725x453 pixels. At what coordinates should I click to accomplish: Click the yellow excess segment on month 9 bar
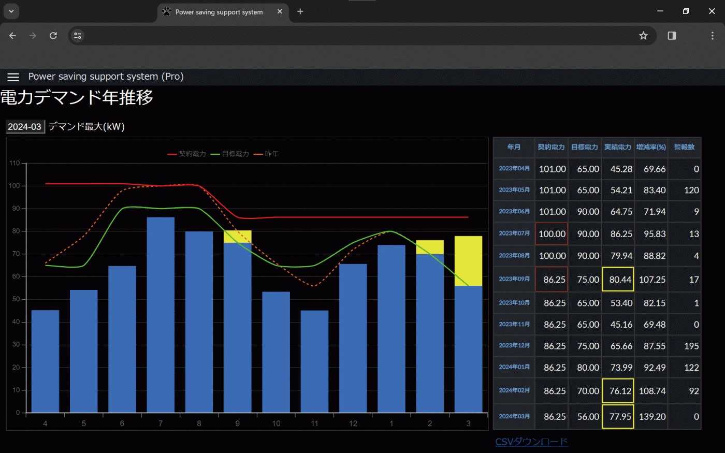tap(238, 237)
